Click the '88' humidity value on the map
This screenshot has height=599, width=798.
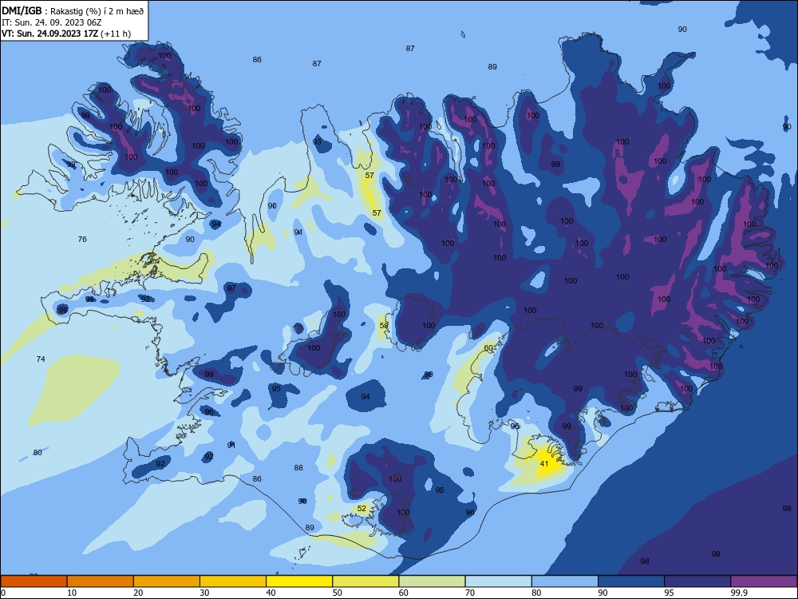coord(298,467)
